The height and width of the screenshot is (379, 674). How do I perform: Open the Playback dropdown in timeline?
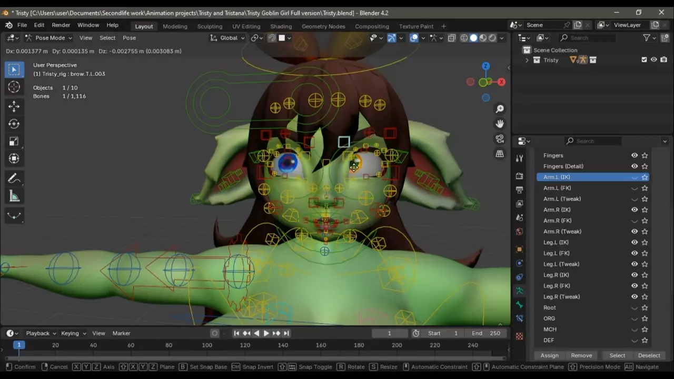click(41, 333)
